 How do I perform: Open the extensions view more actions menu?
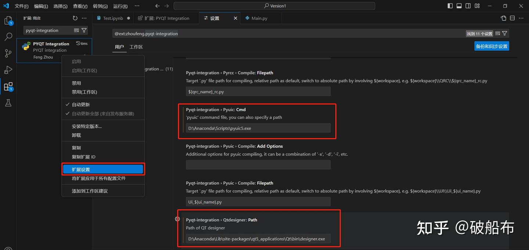pyautogui.click(x=84, y=18)
